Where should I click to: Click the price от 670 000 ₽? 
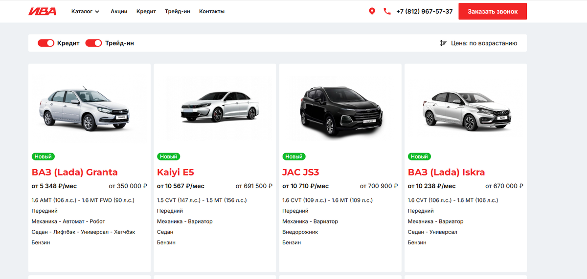click(504, 186)
